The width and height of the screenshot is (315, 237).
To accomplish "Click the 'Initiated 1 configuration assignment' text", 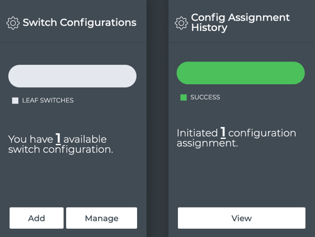I will click(x=236, y=138).
